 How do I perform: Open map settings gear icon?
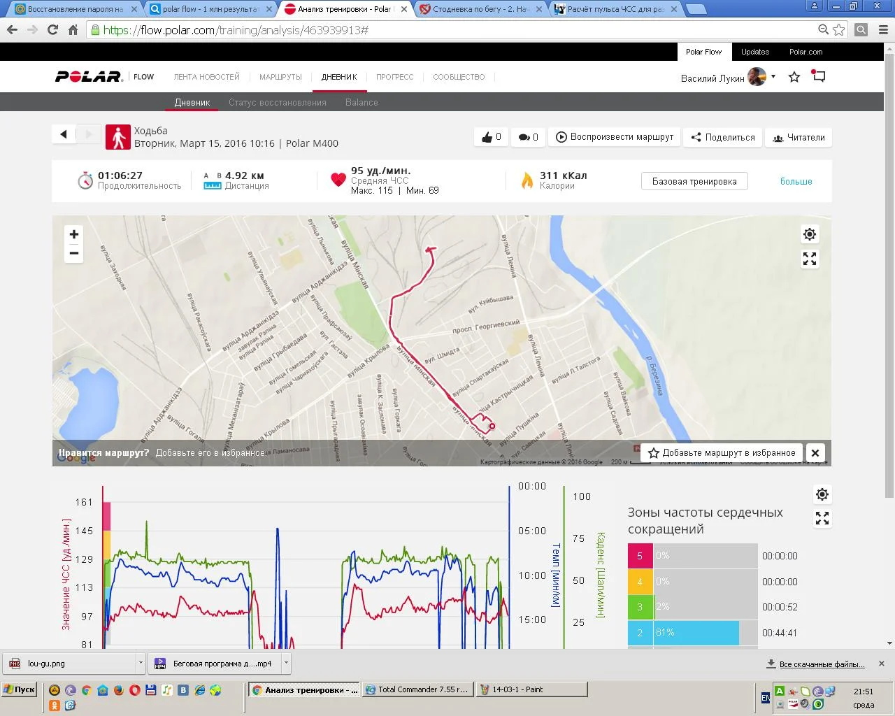click(810, 234)
